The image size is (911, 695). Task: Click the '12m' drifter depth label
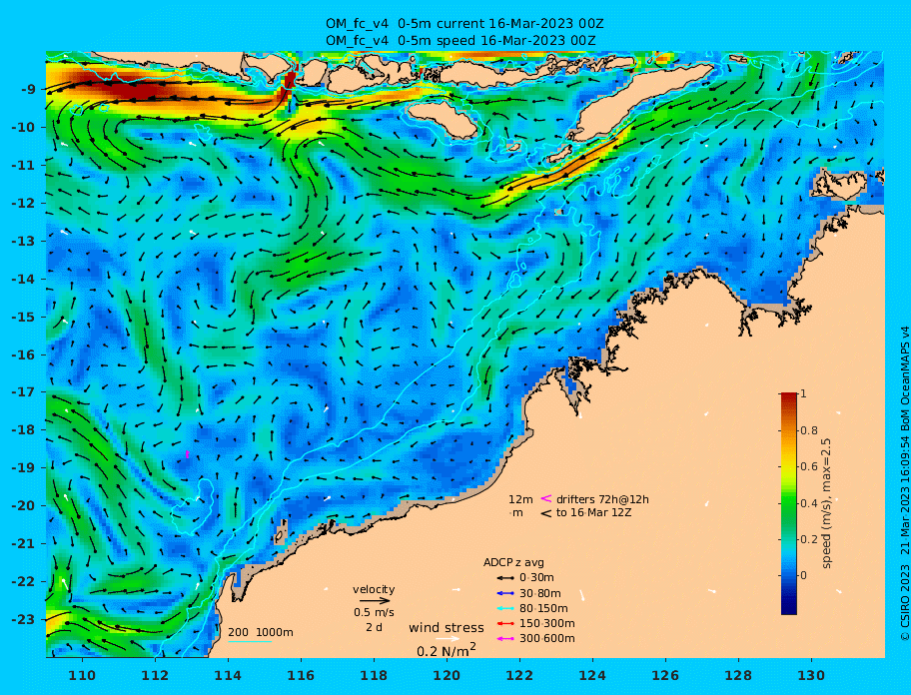click(520, 499)
